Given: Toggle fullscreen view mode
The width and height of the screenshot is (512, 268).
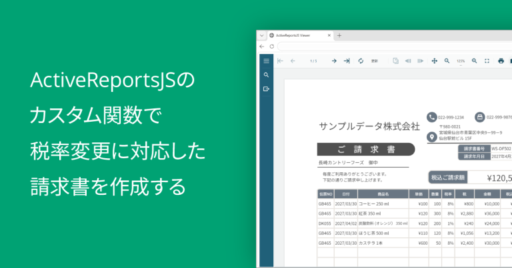Looking at the screenshot, I should coord(487,61).
